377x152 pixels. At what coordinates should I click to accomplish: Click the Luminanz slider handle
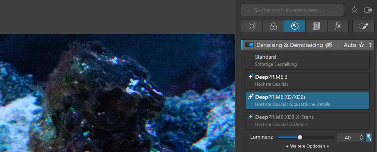pyautogui.click(x=300, y=137)
